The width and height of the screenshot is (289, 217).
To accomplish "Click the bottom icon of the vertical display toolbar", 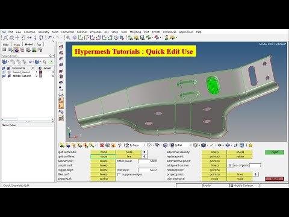I will coord(61,118).
